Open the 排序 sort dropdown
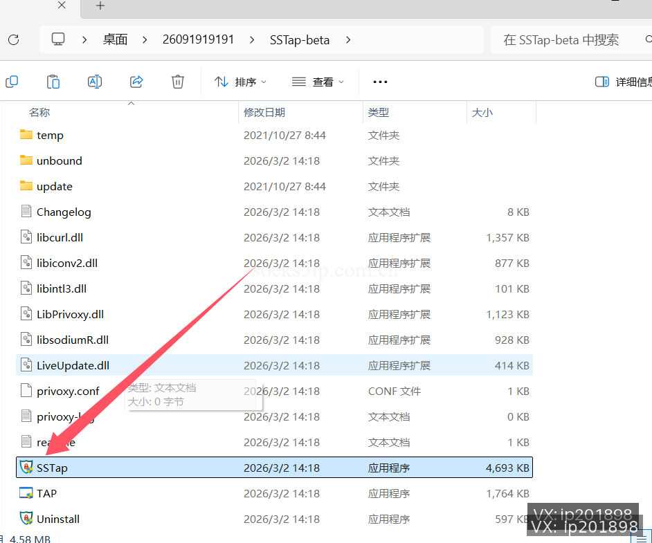Image resolution: width=652 pixels, height=543 pixels. (x=240, y=82)
